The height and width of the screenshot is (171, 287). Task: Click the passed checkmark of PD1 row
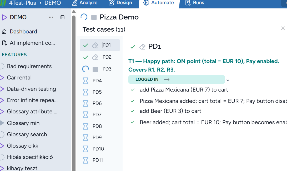[x=86, y=45]
